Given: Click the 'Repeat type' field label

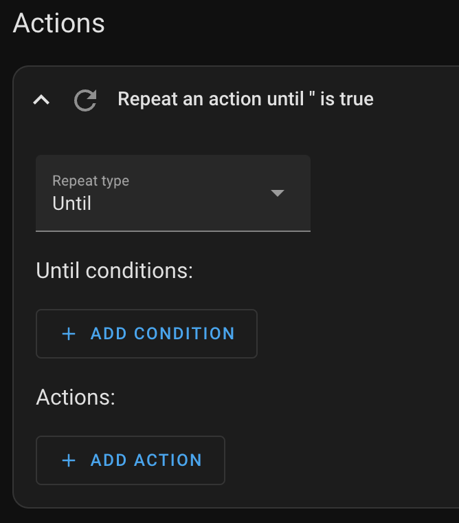Looking at the screenshot, I should point(91,181).
